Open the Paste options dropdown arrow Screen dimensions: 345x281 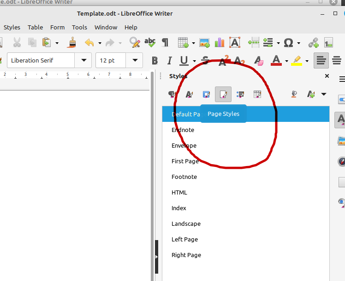57,43
